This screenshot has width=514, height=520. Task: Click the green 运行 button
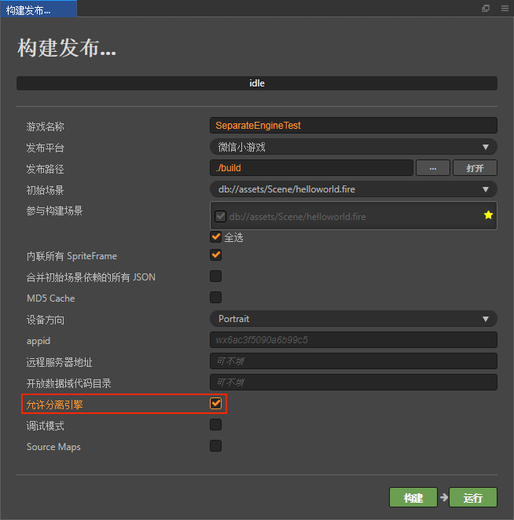click(473, 497)
